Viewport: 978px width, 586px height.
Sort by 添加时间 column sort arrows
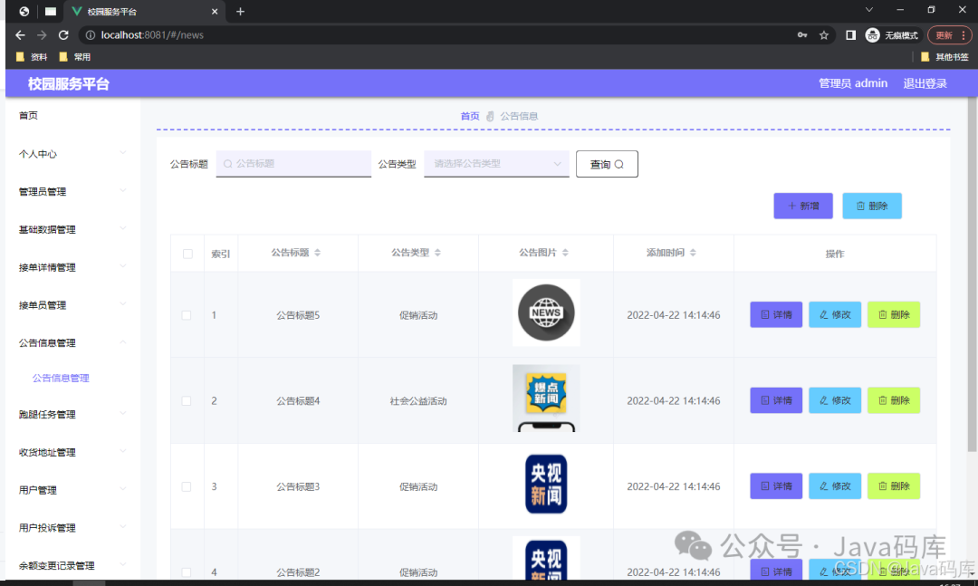click(x=693, y=253)
